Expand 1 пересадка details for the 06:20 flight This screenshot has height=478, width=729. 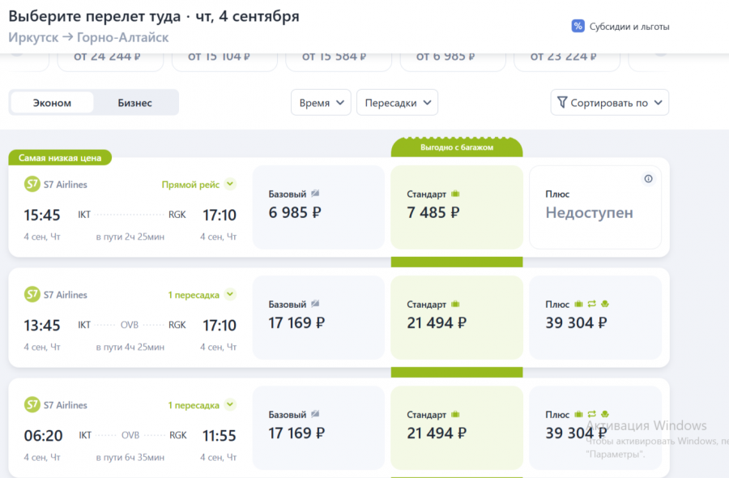230,405
